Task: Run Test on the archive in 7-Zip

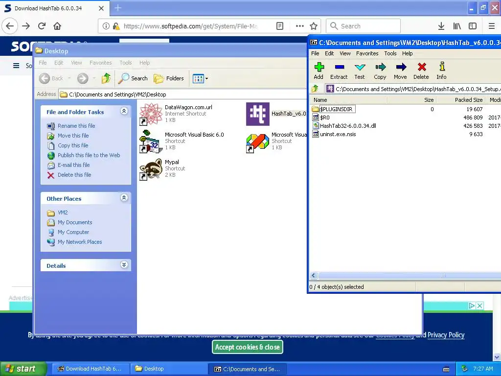Action: point(360,70)
